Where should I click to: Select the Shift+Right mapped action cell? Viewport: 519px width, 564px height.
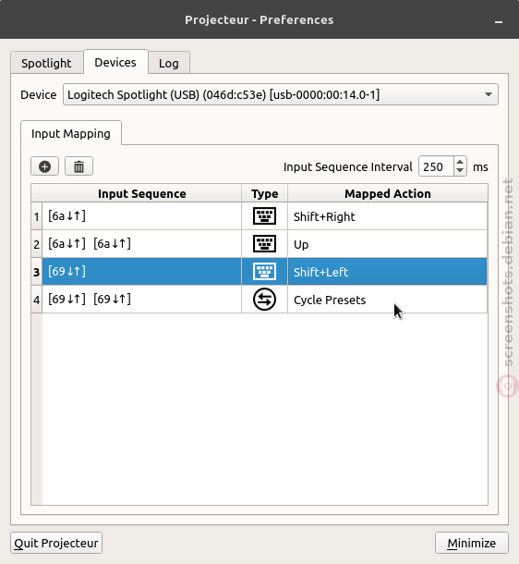tap(387, 216)
